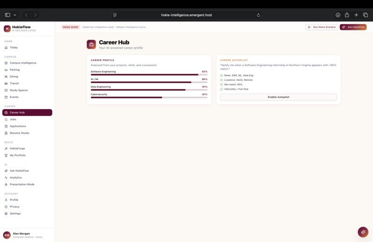373x242 pixels.
Task: Click the My Portfolio trophy icon
Action: point(6,155)
